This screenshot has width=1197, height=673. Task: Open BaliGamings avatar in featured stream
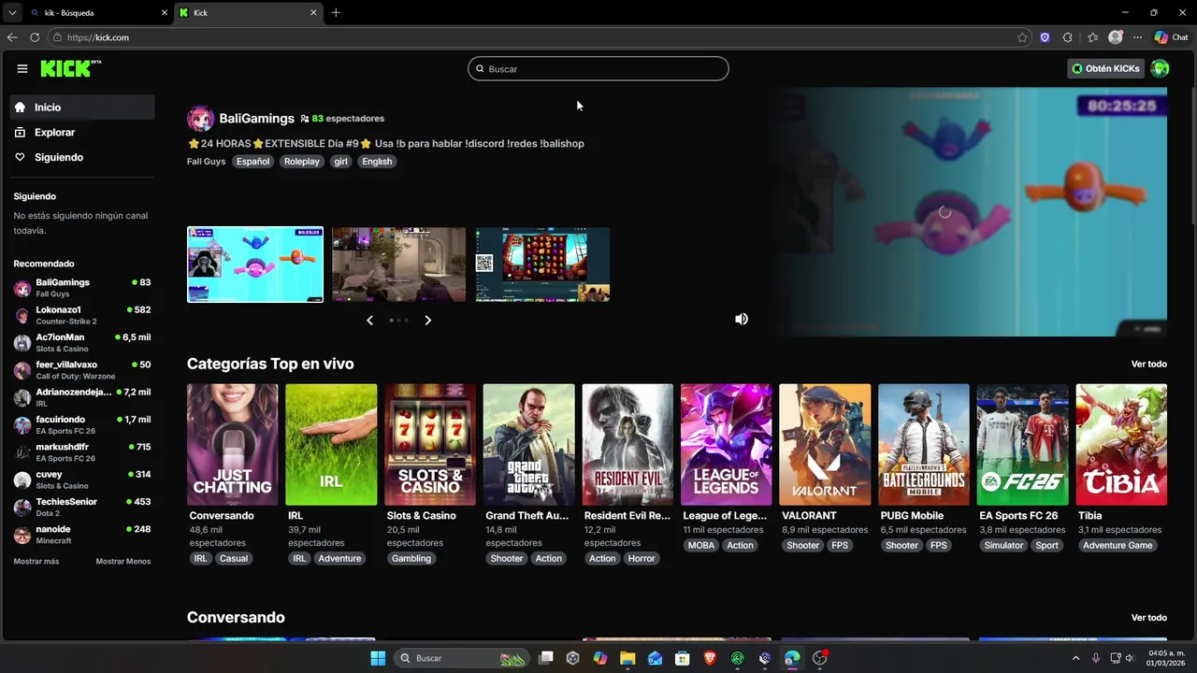pos(200,119)
